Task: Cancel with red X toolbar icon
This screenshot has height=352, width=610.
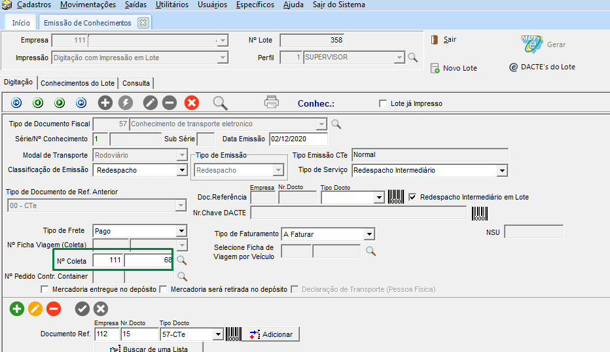Action: point(191,103)
